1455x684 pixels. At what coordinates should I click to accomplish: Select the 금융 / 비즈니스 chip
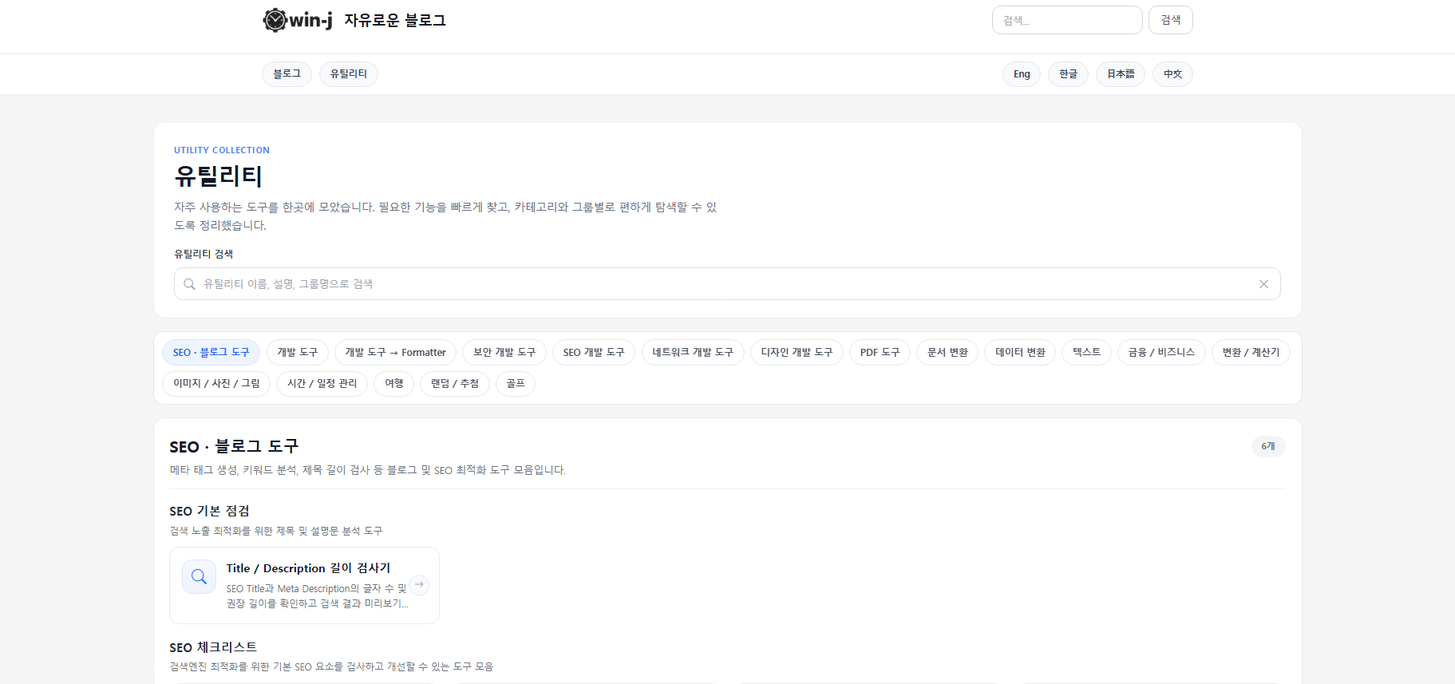[x=1161, y=352]
